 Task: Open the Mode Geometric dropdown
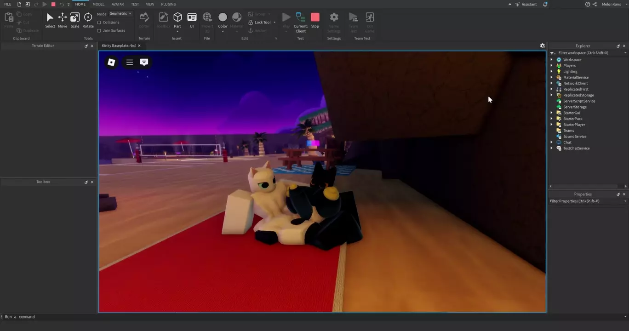click(x=120, y=14)
